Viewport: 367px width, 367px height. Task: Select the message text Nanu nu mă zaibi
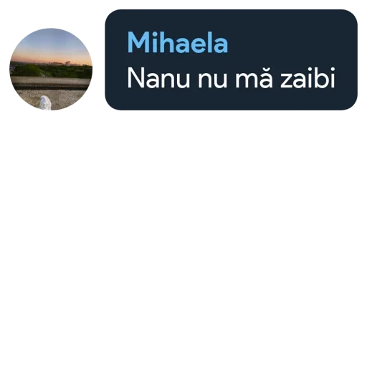231,78
